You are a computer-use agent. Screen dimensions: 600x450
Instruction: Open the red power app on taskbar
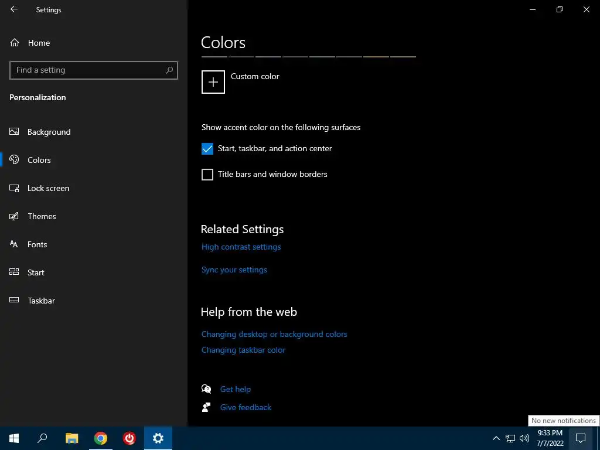129,438
